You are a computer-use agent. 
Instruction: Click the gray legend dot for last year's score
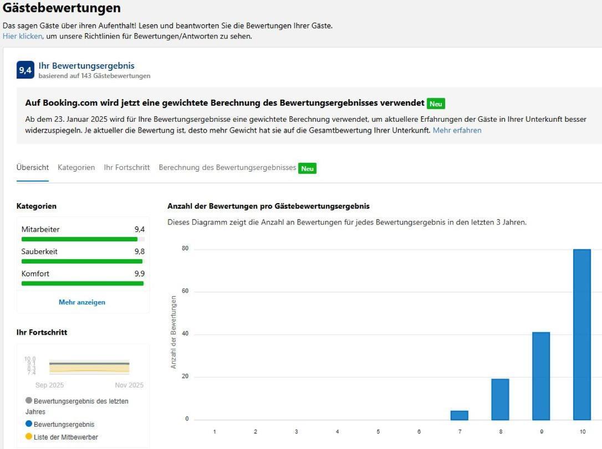click(29, 400)
